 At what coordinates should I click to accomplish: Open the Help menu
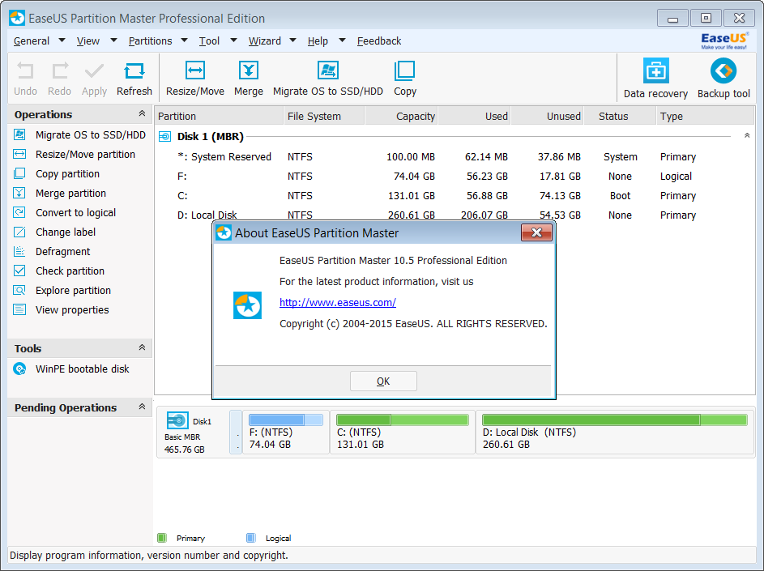[318, 41]
